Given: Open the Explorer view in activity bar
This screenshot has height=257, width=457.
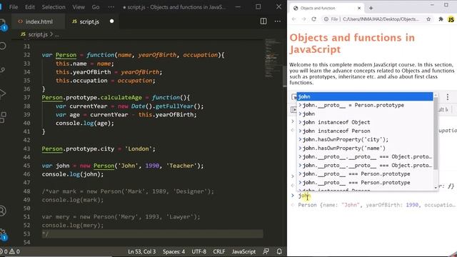Looking at the screenshot, I should pyautogui.click(x=2, y=24).
